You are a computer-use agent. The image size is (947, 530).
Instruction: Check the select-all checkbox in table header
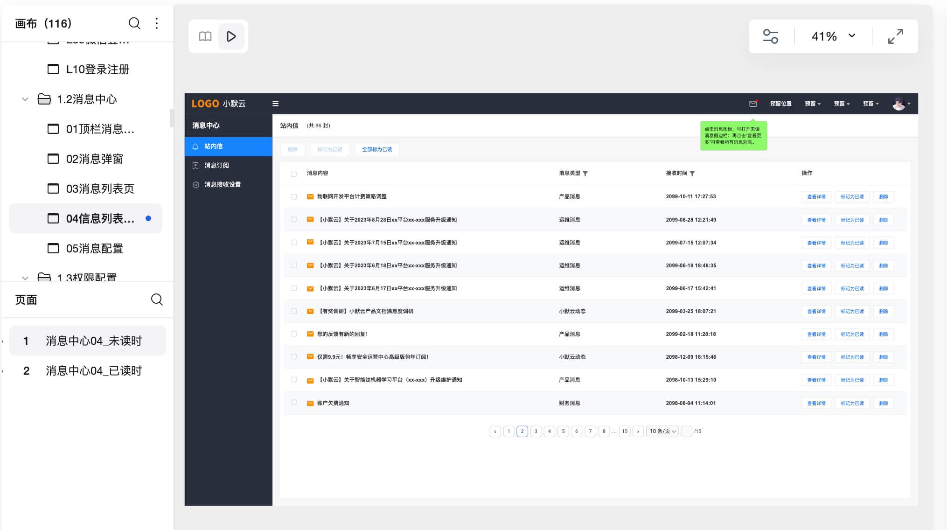[x=294, y=174]
